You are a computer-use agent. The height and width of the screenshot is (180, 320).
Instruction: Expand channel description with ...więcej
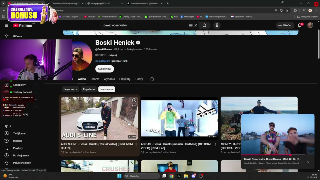pos(112,55)
